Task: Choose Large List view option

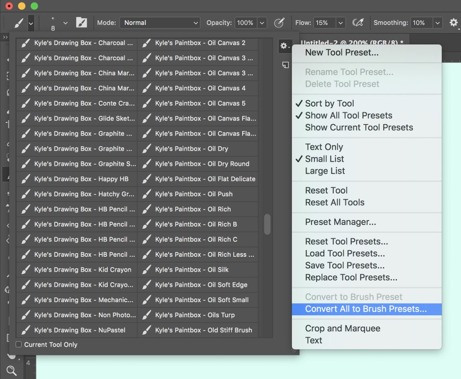Action: [x=366, y=171]
